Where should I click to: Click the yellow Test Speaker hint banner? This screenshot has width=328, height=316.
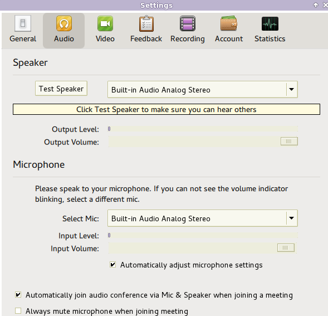(167, 109)
